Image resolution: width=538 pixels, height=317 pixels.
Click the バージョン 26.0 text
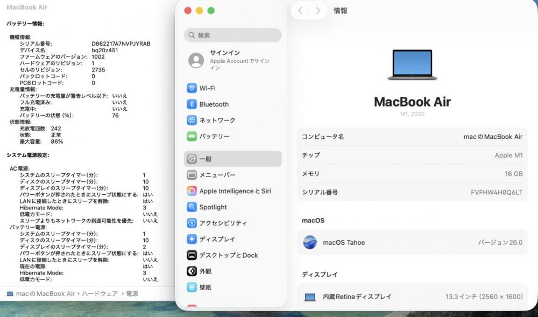[x=500, y=243]
